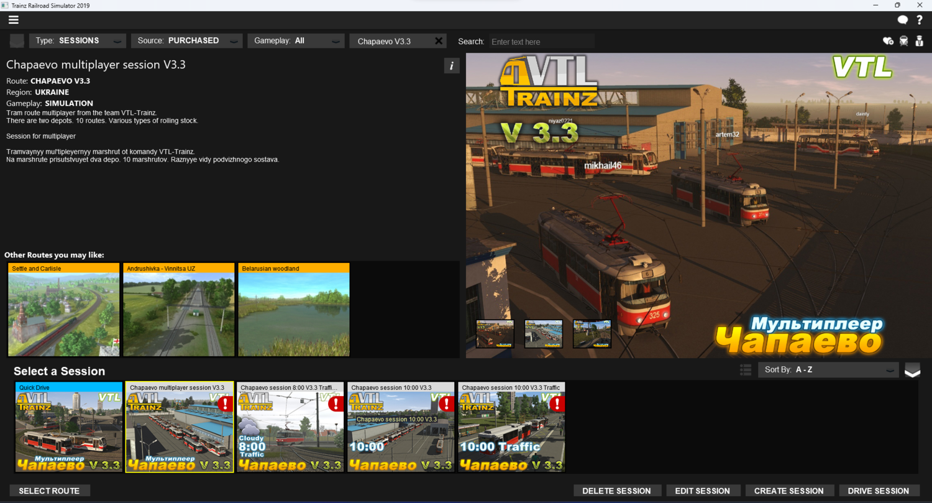
Task: Click warning badge on Chapaevo multiplayer session card
Action: coord(225,404)
